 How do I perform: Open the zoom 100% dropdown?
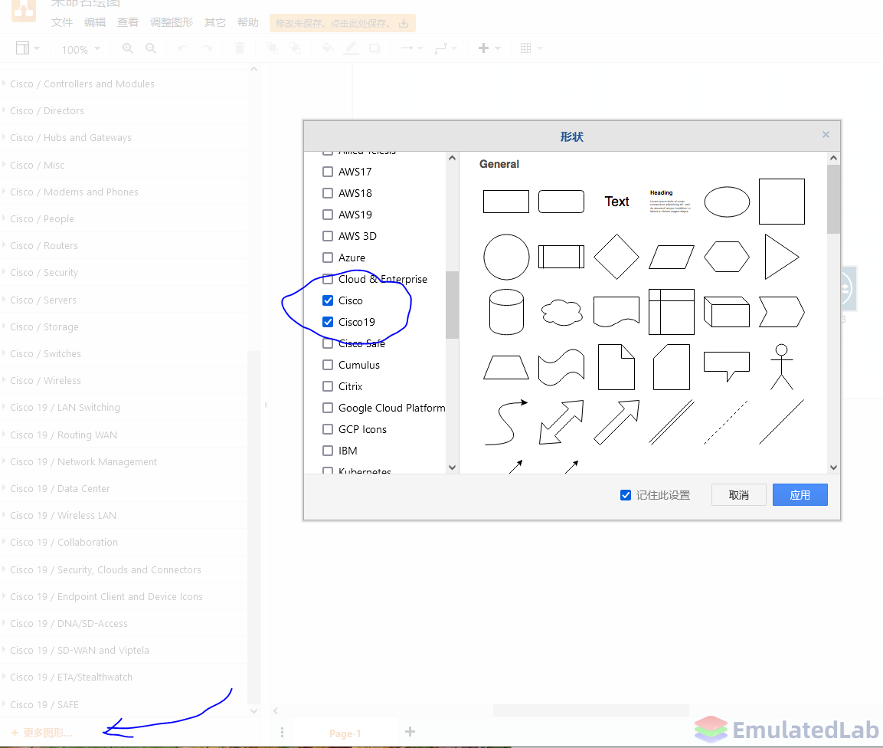[80, 50]
